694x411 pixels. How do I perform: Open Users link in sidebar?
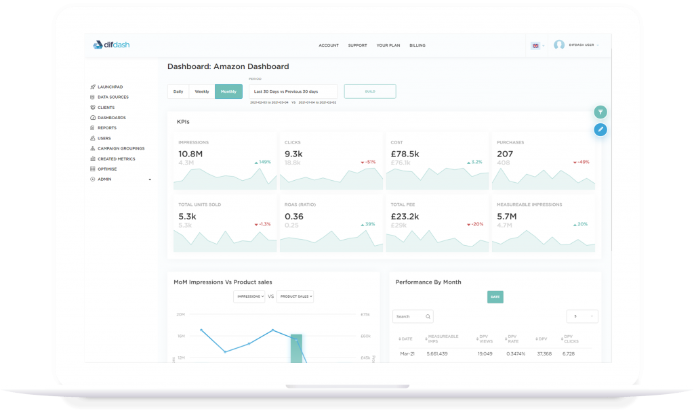[x=104, y=138]
